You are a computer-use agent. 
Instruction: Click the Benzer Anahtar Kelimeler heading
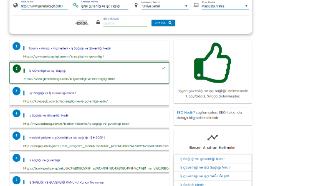212,148
